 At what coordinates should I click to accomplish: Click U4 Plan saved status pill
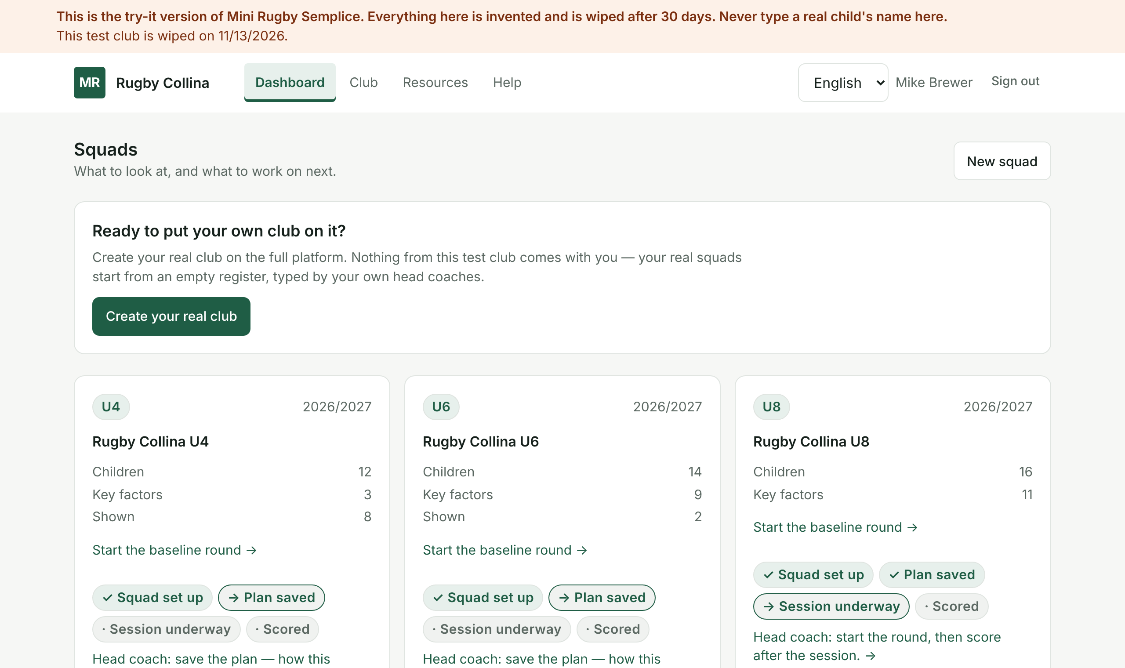[x=271, y=597]
